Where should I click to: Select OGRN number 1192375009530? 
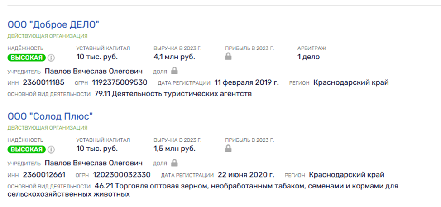(119, 82)
